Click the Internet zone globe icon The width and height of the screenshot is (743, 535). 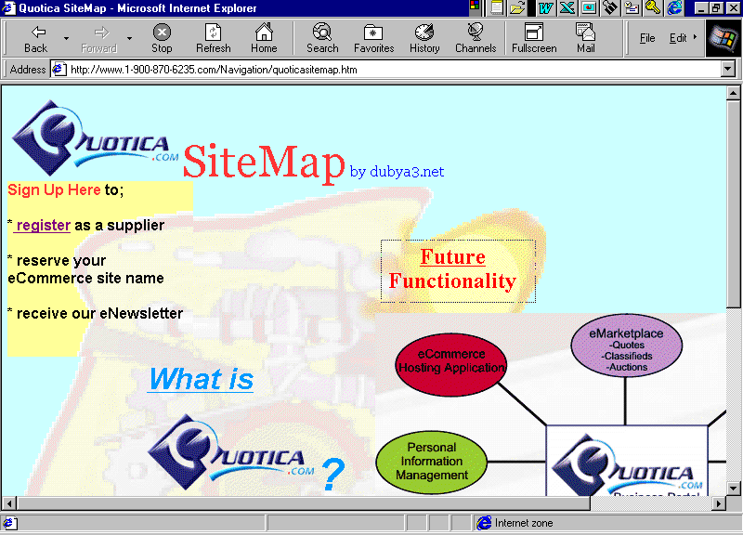pos(484,523)
